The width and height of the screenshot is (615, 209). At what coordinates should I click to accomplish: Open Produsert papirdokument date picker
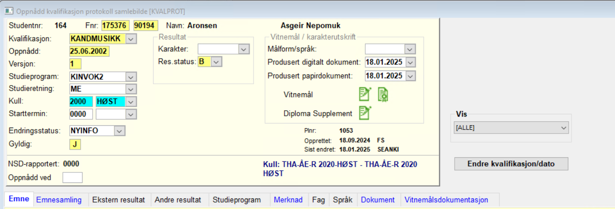pos(410,75)
